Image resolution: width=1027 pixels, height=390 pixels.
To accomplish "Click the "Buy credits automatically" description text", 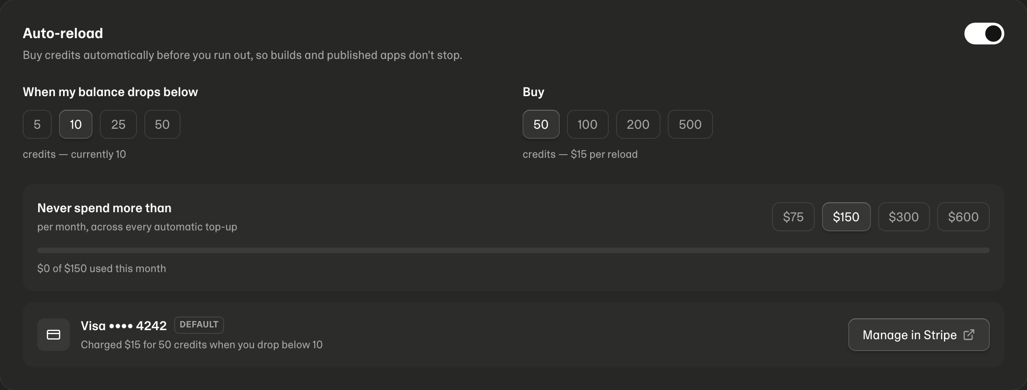I will coord(243,55).
